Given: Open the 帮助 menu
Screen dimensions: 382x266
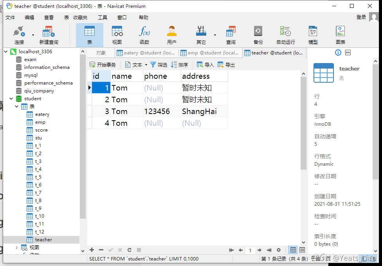Looking at the screenshot, I should pos(144,18).
